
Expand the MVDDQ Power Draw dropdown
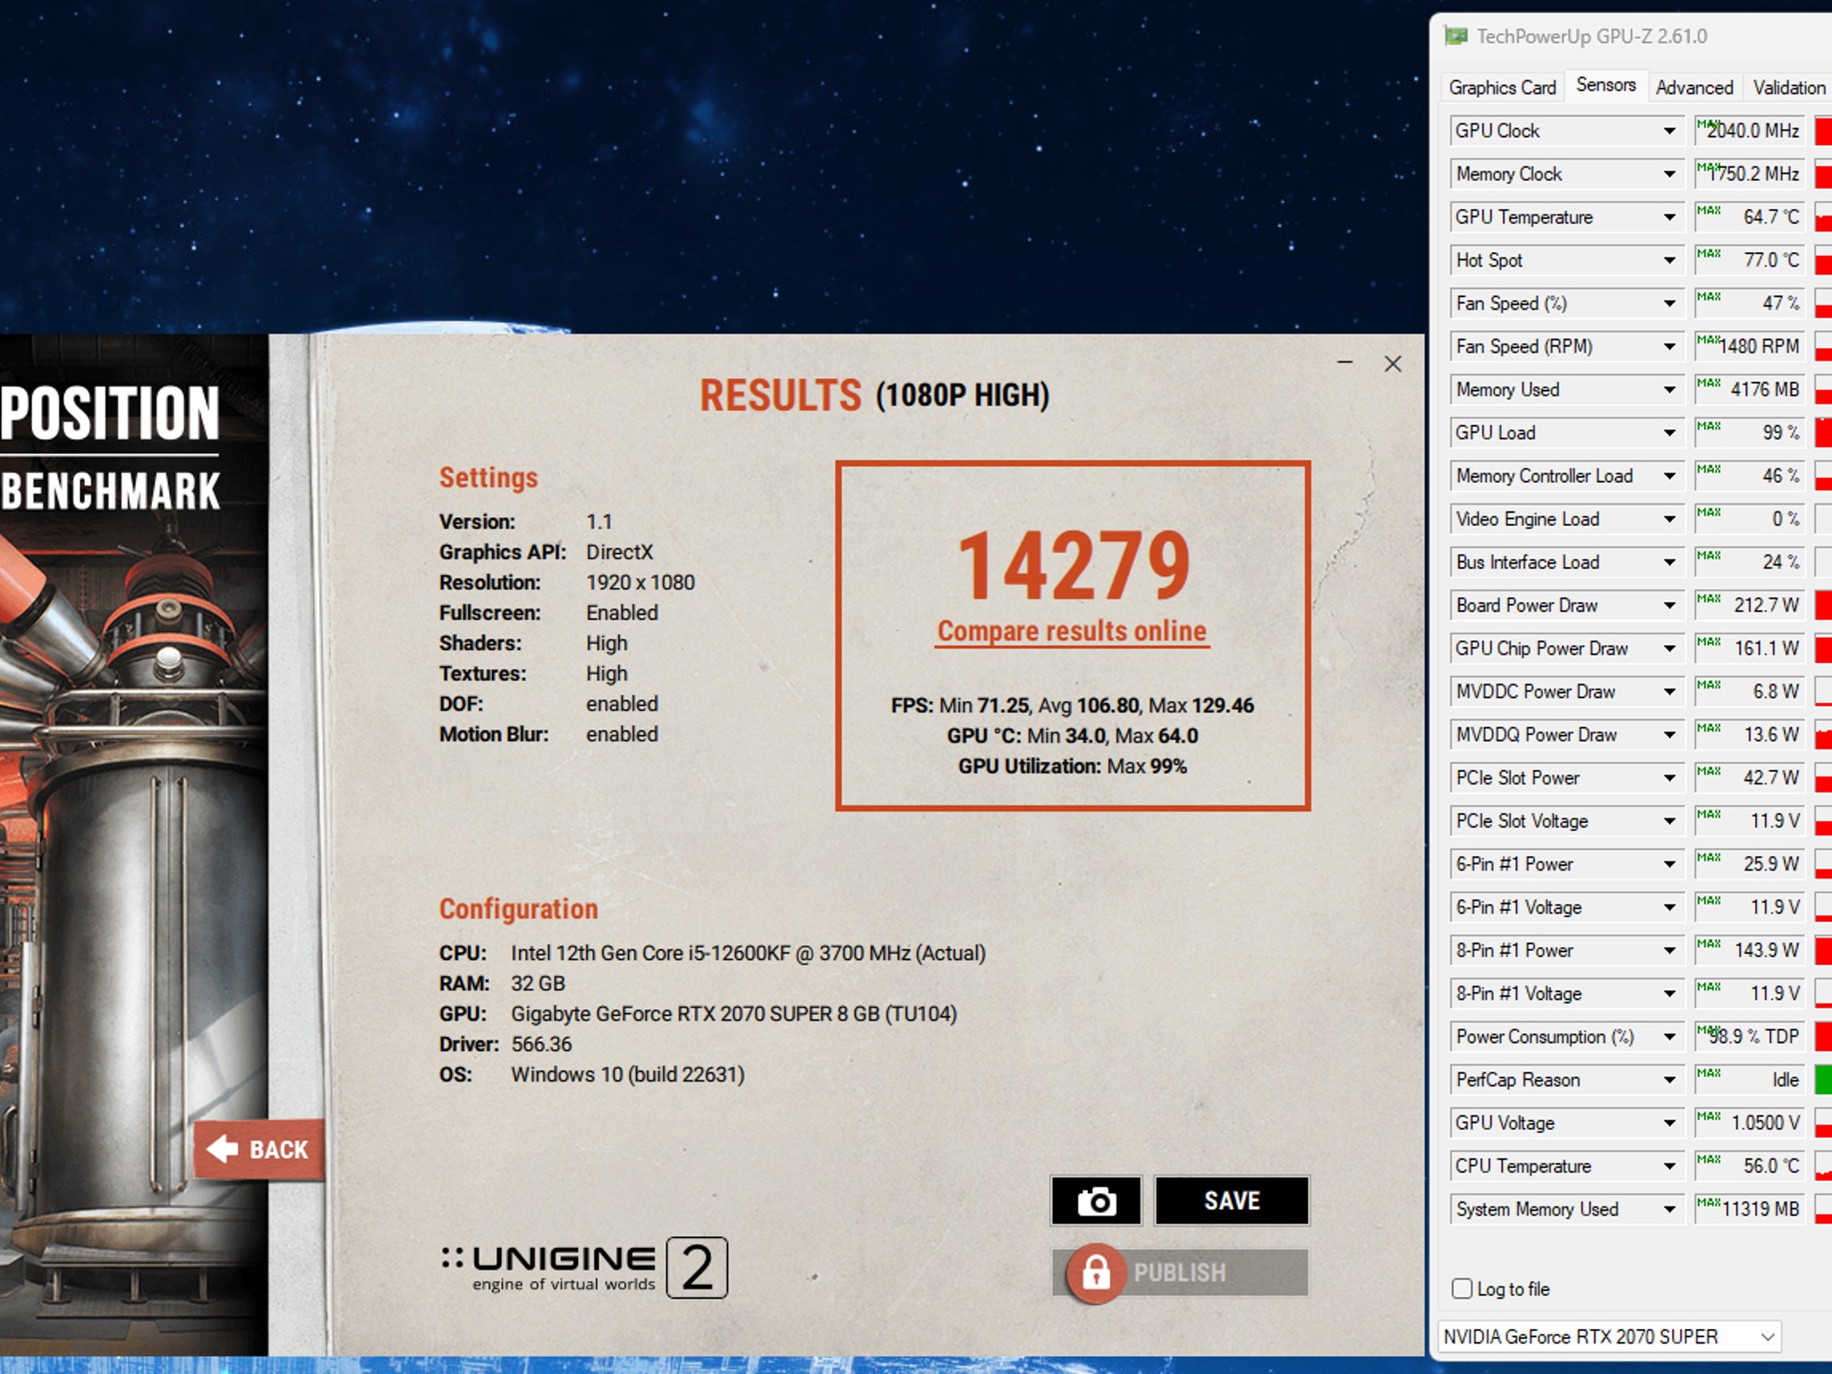[x=1669, y=734]
